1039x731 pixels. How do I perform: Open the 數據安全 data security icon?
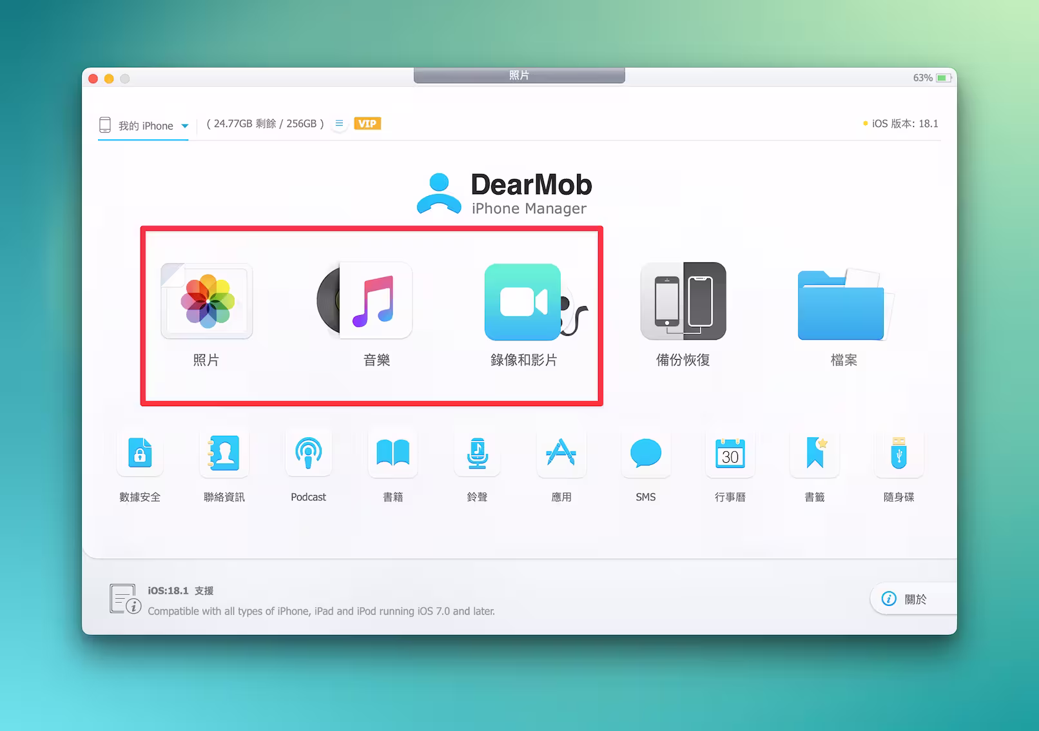(x=140, y=453)
